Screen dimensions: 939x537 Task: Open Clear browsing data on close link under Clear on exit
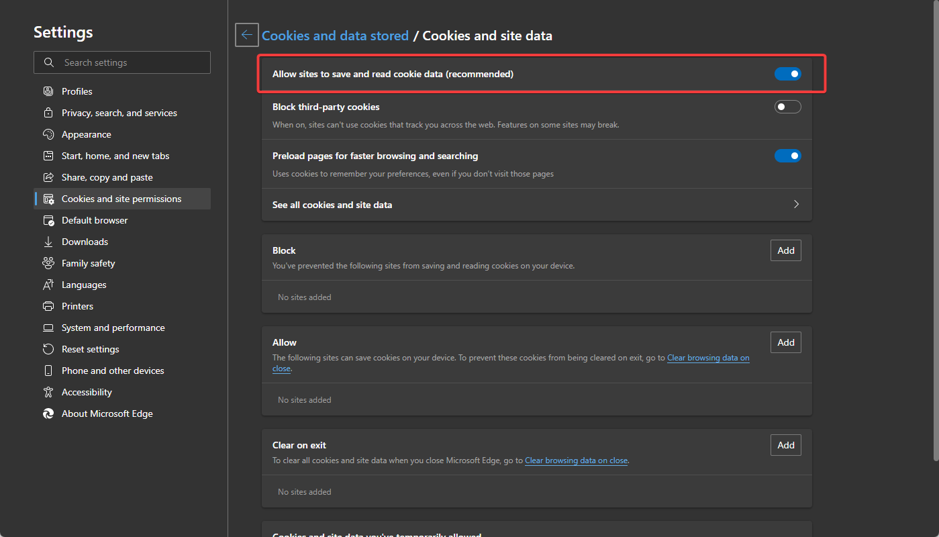tap(576, 460)
